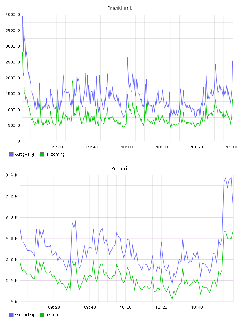This screenshot has width=239, height=321.
Task: Click the 3.6 K y-axis label on Mumbai
Action: point(11,260)
